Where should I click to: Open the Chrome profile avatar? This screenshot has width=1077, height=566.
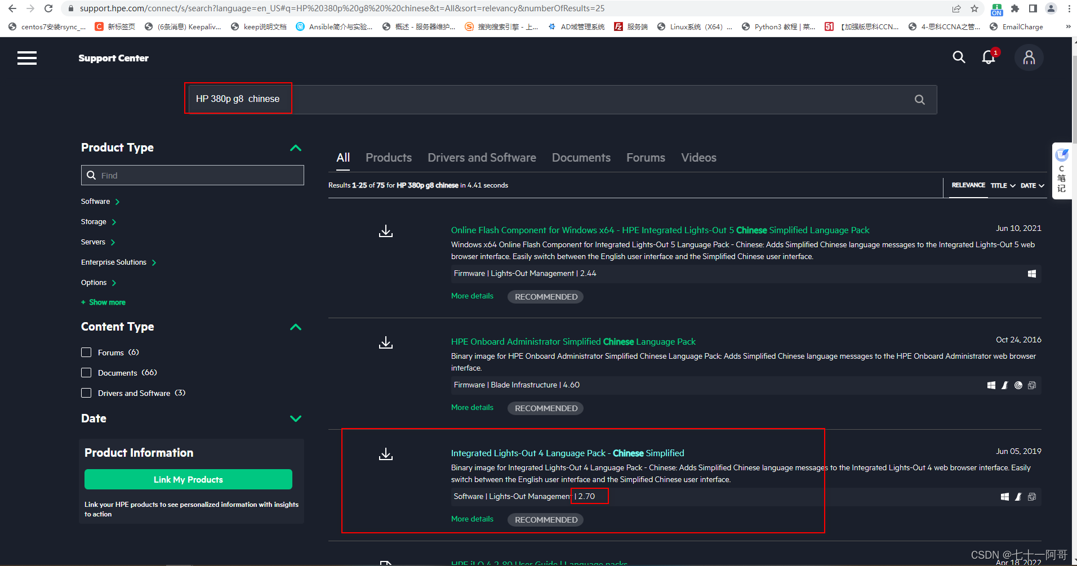coord(1051,8)
